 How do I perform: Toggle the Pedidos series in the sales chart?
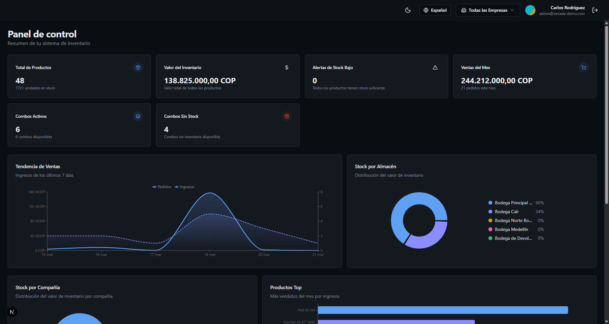(161, 187)
